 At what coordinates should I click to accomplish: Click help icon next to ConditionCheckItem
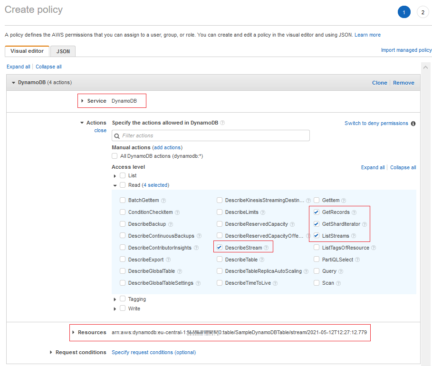(177, 212)
